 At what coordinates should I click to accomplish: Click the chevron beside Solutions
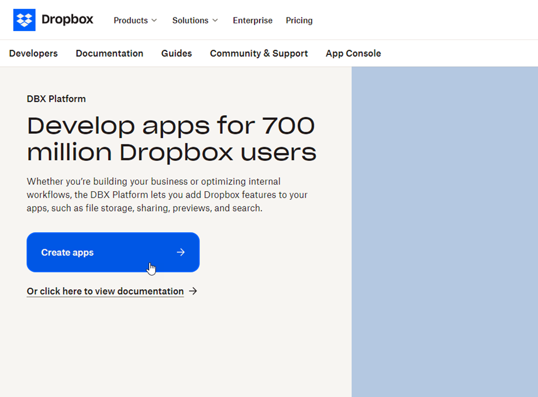[215, 20]
